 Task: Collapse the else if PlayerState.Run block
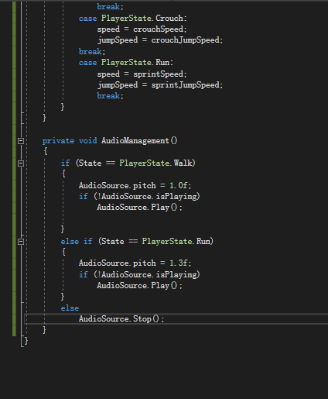point(21,242)
